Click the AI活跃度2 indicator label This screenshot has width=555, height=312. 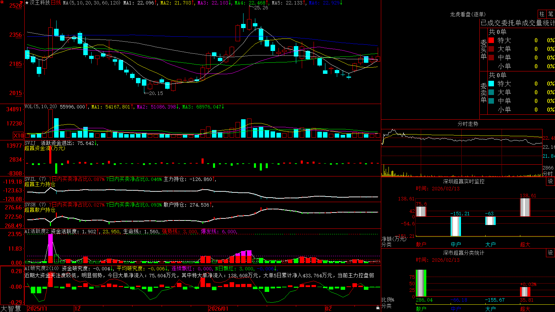click(37, 232)
